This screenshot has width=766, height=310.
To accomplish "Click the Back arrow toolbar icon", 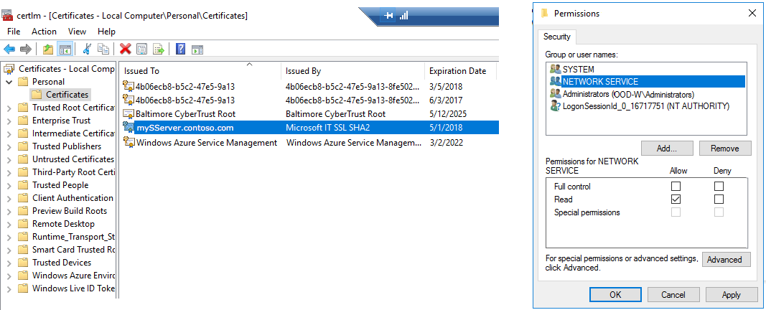I will (x=9, y=49).
